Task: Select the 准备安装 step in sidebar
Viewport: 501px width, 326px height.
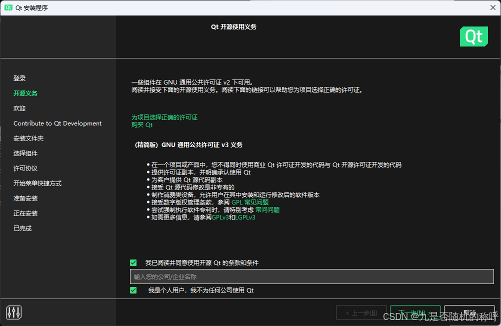Action: pos(25,198)
